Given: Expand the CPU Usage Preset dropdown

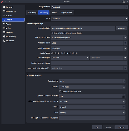Looking at the screenshot, I should coord(92,101).
